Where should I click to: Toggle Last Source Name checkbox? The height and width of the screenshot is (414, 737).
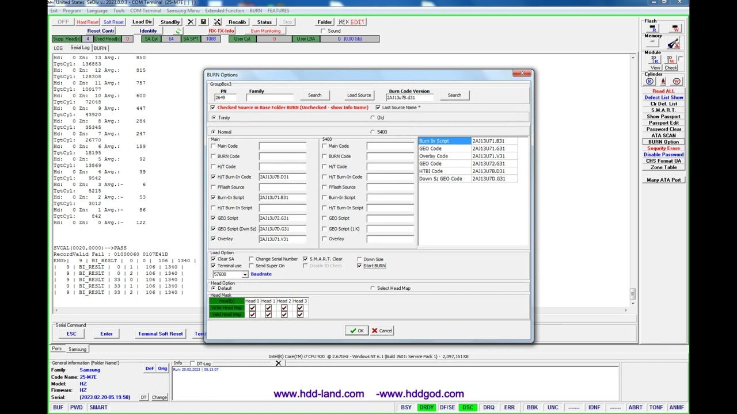(378, 108)
